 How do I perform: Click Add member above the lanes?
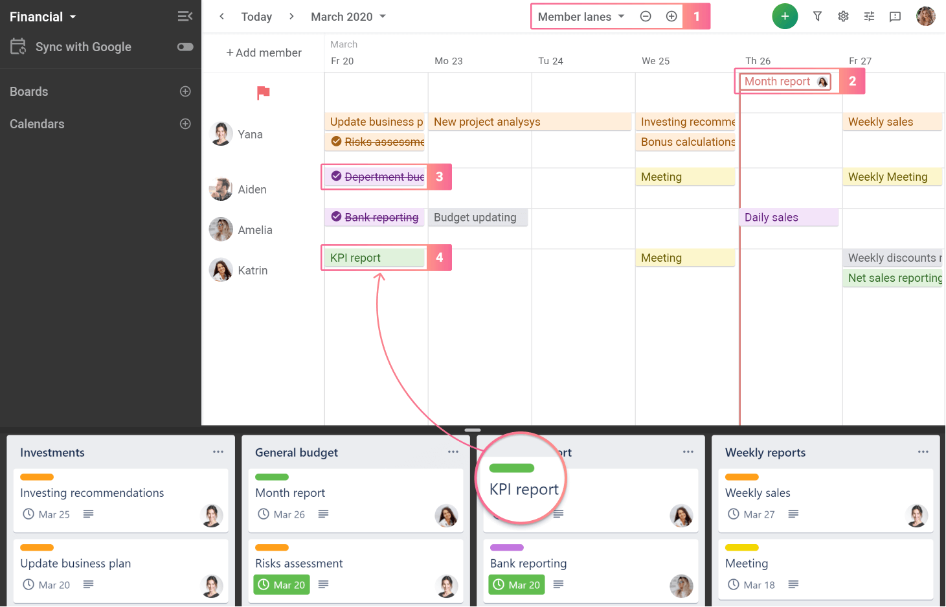(x=264, y=52)
